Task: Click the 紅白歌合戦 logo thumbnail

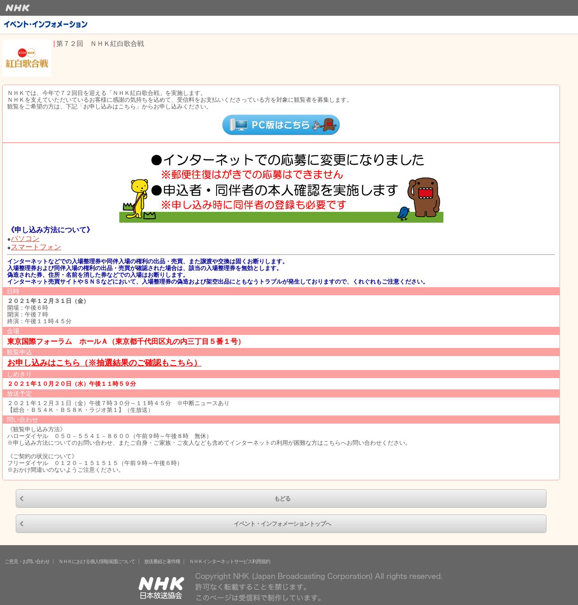Action: pos(27,58)
